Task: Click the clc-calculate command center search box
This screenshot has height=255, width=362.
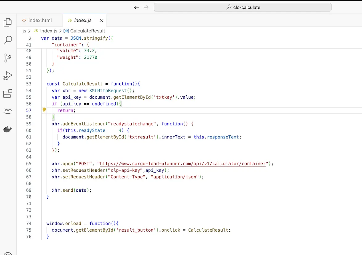Action: click(x=243, y=7)
